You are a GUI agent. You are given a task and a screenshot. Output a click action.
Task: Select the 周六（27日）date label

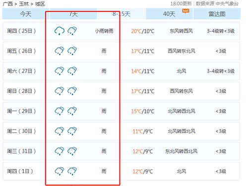21,71
